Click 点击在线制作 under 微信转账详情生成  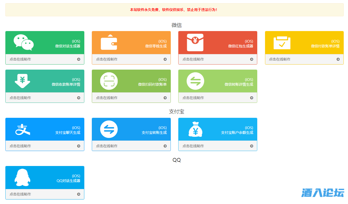[193, 98]
